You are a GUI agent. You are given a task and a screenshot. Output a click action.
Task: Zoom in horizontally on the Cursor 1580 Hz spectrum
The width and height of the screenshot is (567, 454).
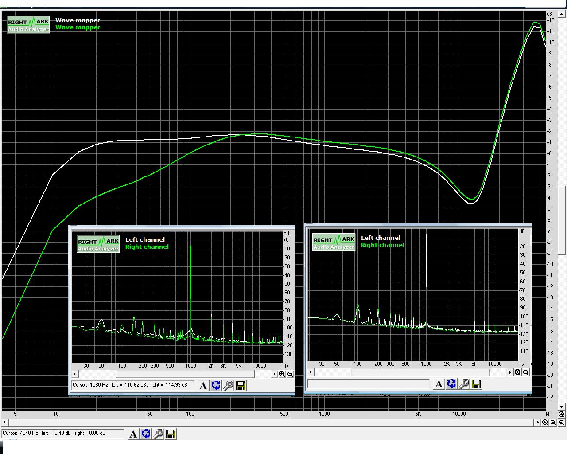282,374
